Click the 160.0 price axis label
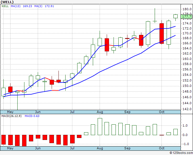Screen dimensions: 193x155 tap(187, 59)
